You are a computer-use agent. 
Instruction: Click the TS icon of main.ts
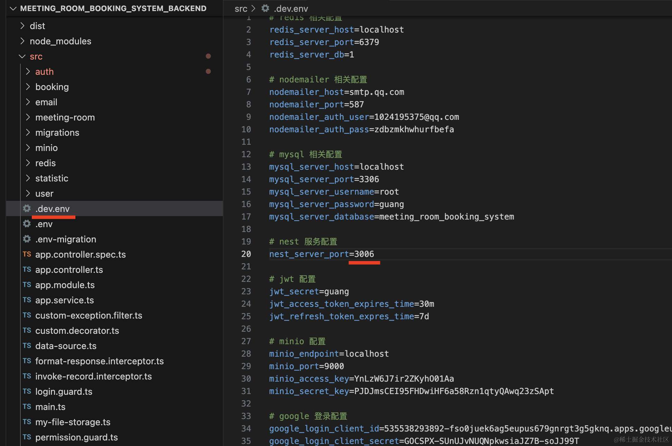click(x=27, y=407)
